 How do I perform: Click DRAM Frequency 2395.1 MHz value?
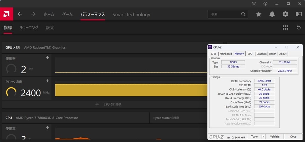(264, 81)
